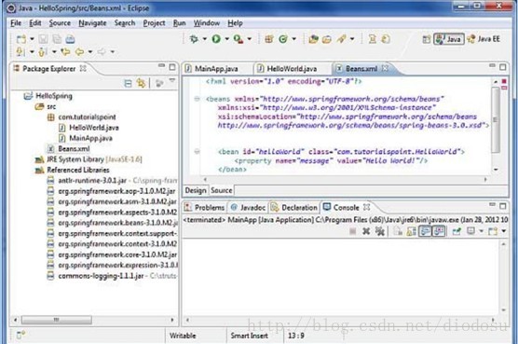Click the New Java Class icon
The width and height of the screenshot is (518, 344).
pyautogui.click(x=283, y=39)
